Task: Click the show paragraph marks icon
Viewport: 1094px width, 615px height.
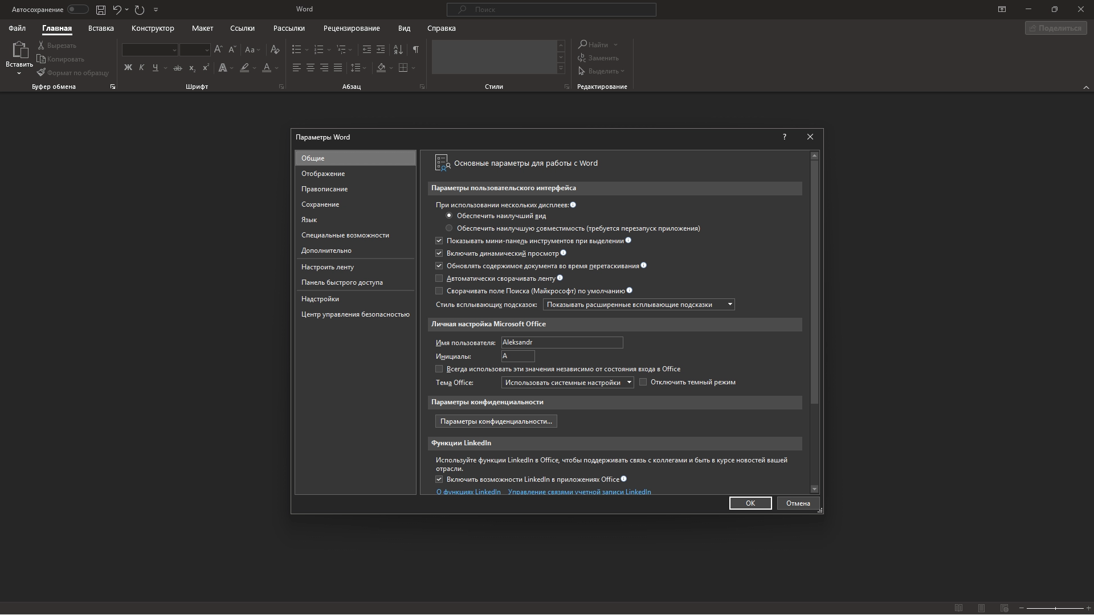Action: pyautogui.click(x=416, y=50)
